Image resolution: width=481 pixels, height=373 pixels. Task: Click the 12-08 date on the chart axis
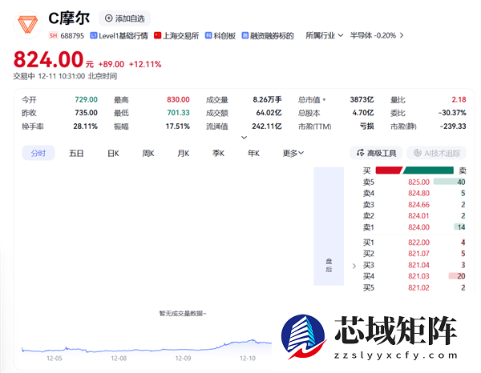(x=119, y=358)
